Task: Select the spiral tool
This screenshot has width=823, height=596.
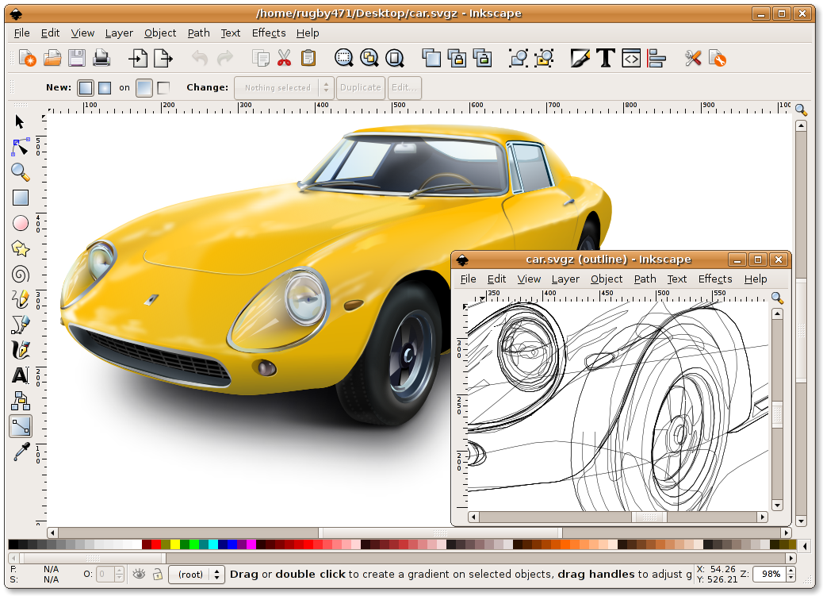Action: (21, 275)
